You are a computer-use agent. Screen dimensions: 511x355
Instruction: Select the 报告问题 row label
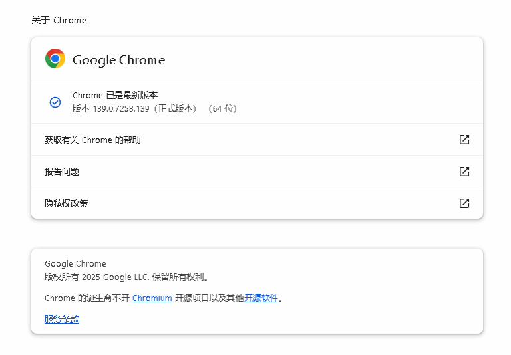[x=62, y=172]
